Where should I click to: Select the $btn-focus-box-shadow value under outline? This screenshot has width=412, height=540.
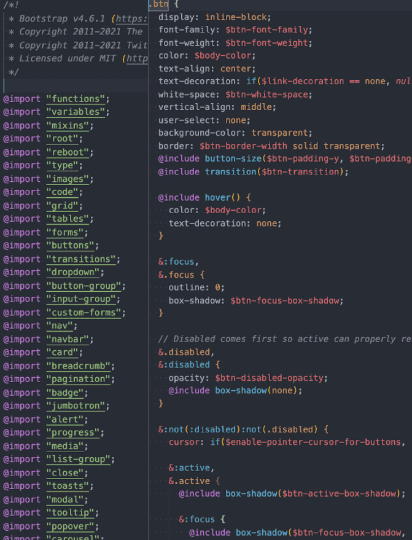click(287, 300)
